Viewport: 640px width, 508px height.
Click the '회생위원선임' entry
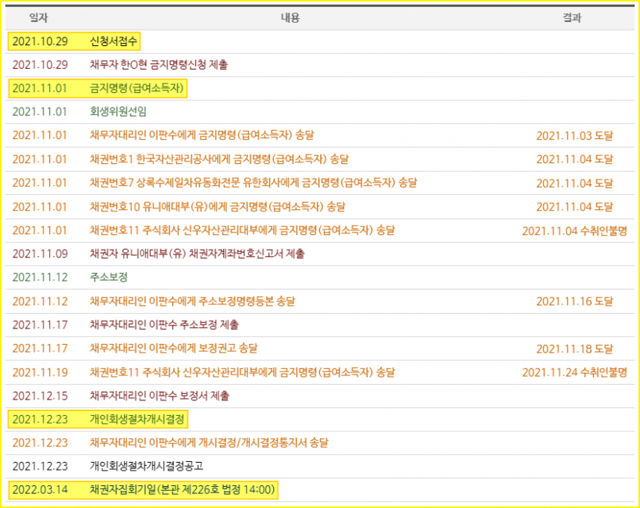tap(118, 112)
